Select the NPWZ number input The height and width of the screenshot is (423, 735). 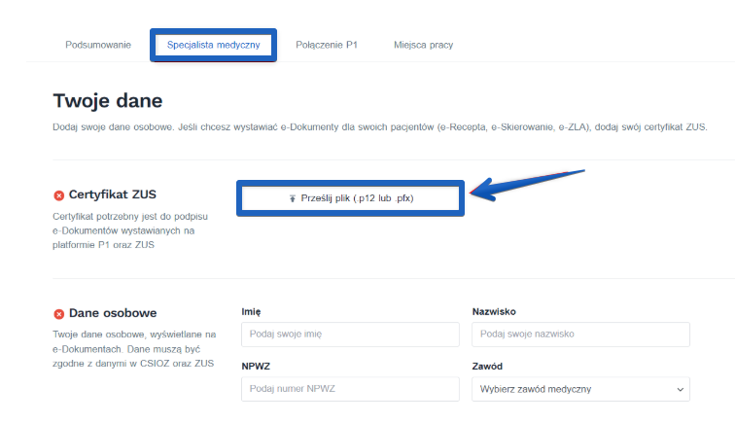(x=350, y=389)
